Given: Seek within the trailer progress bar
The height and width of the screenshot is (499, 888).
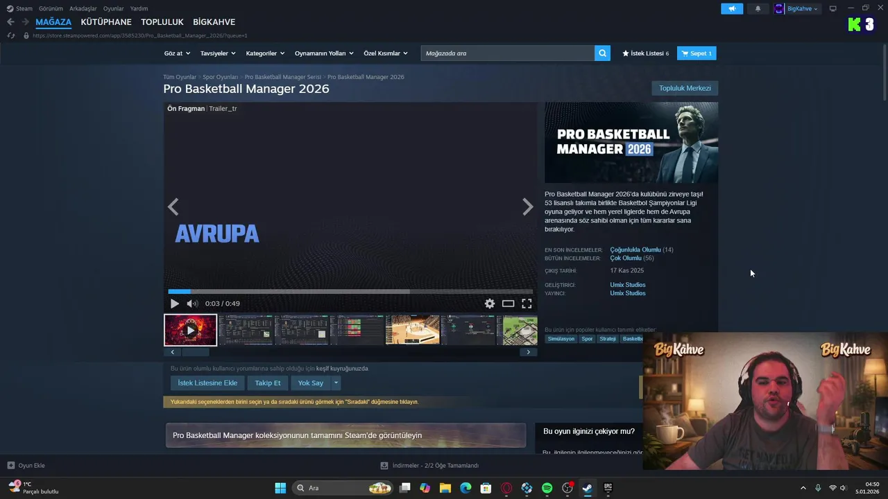Looking at the screenshot, I should click(x=350, y=292).
